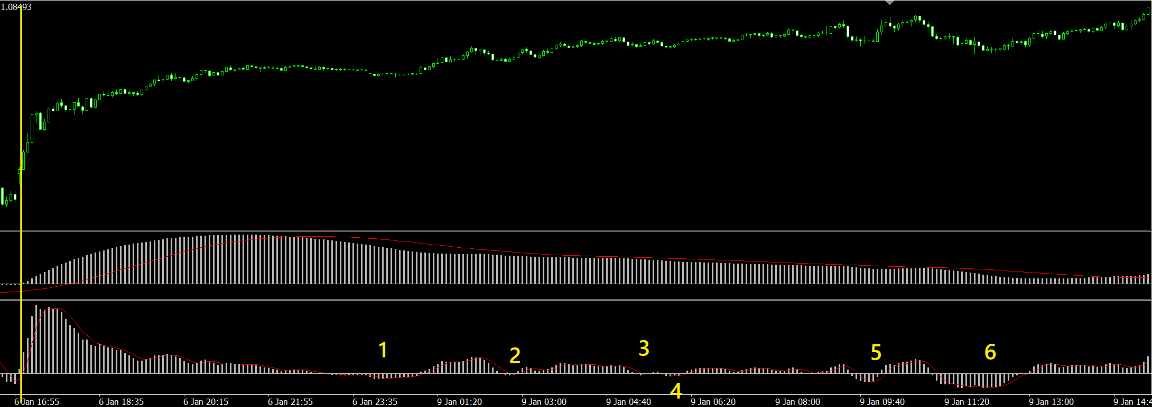Click the 9 Jan 06:20 time label
The image size is (1152, 407).
tap(713, 402)
